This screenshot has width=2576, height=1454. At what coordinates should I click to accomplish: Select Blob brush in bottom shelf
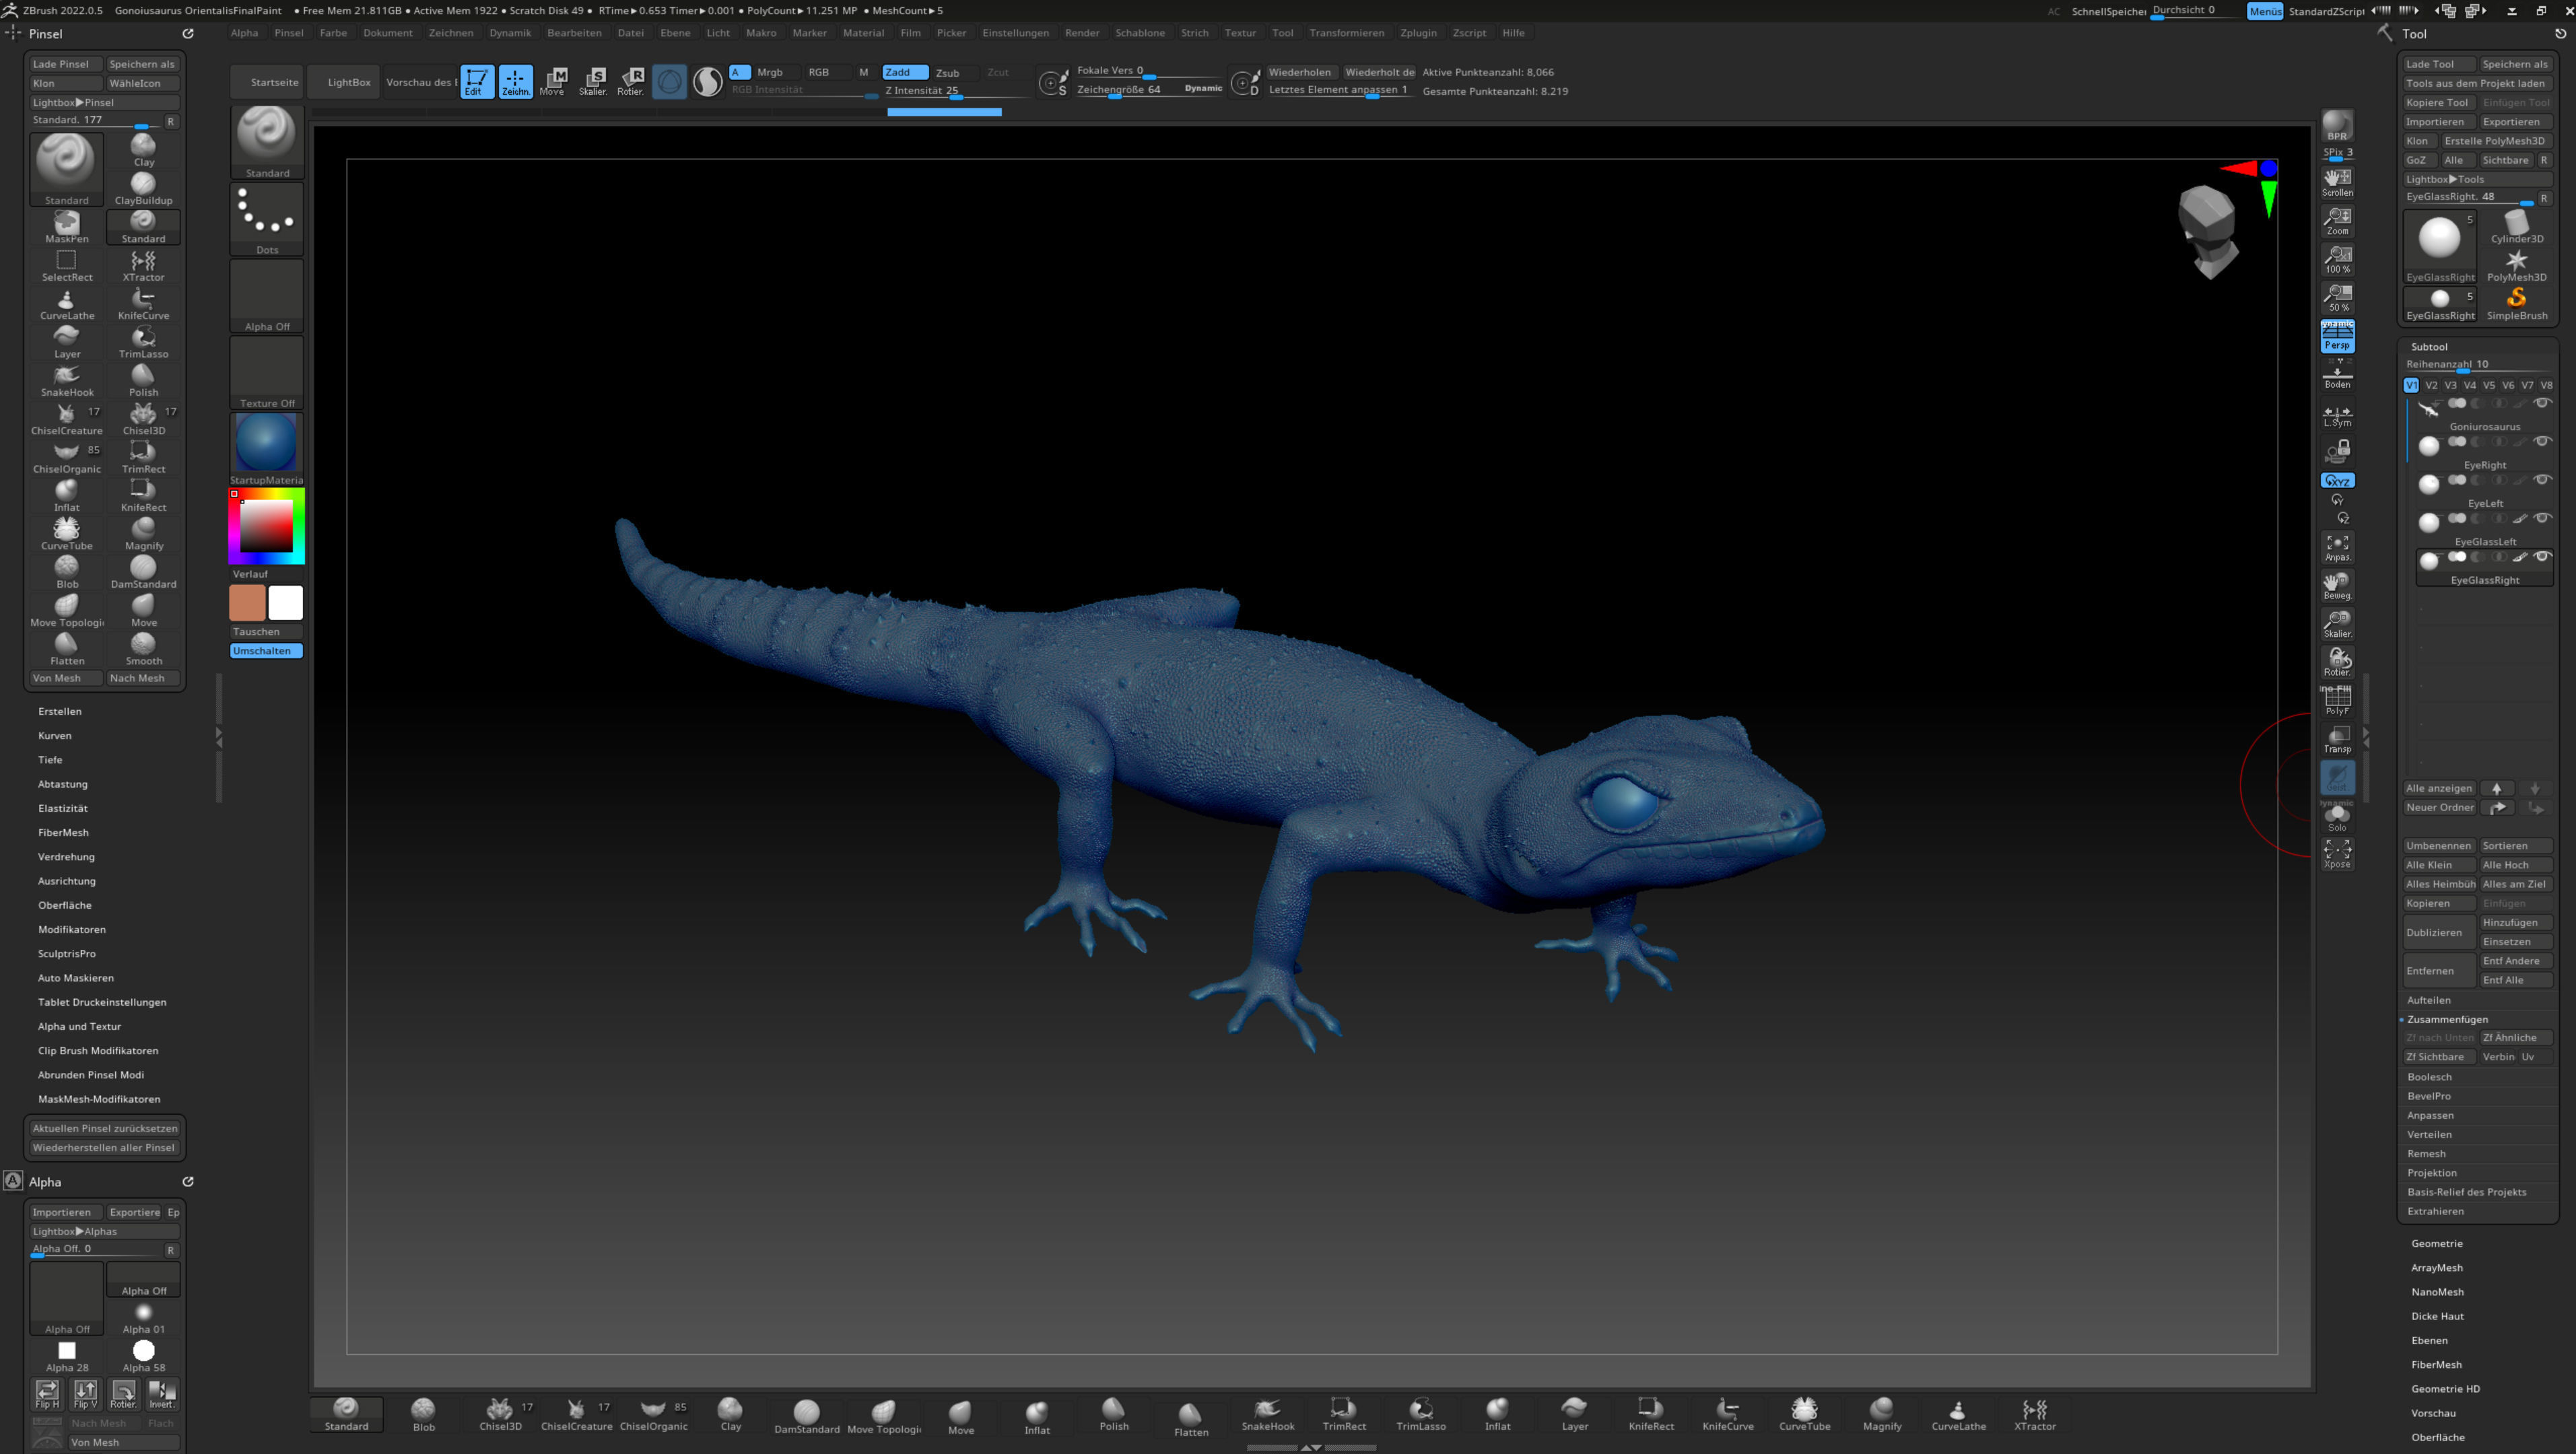[423, 1415]
